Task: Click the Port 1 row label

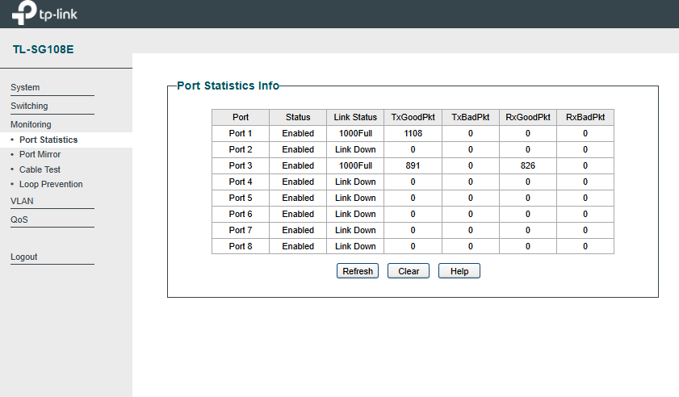Action: (x=241, y=133)
